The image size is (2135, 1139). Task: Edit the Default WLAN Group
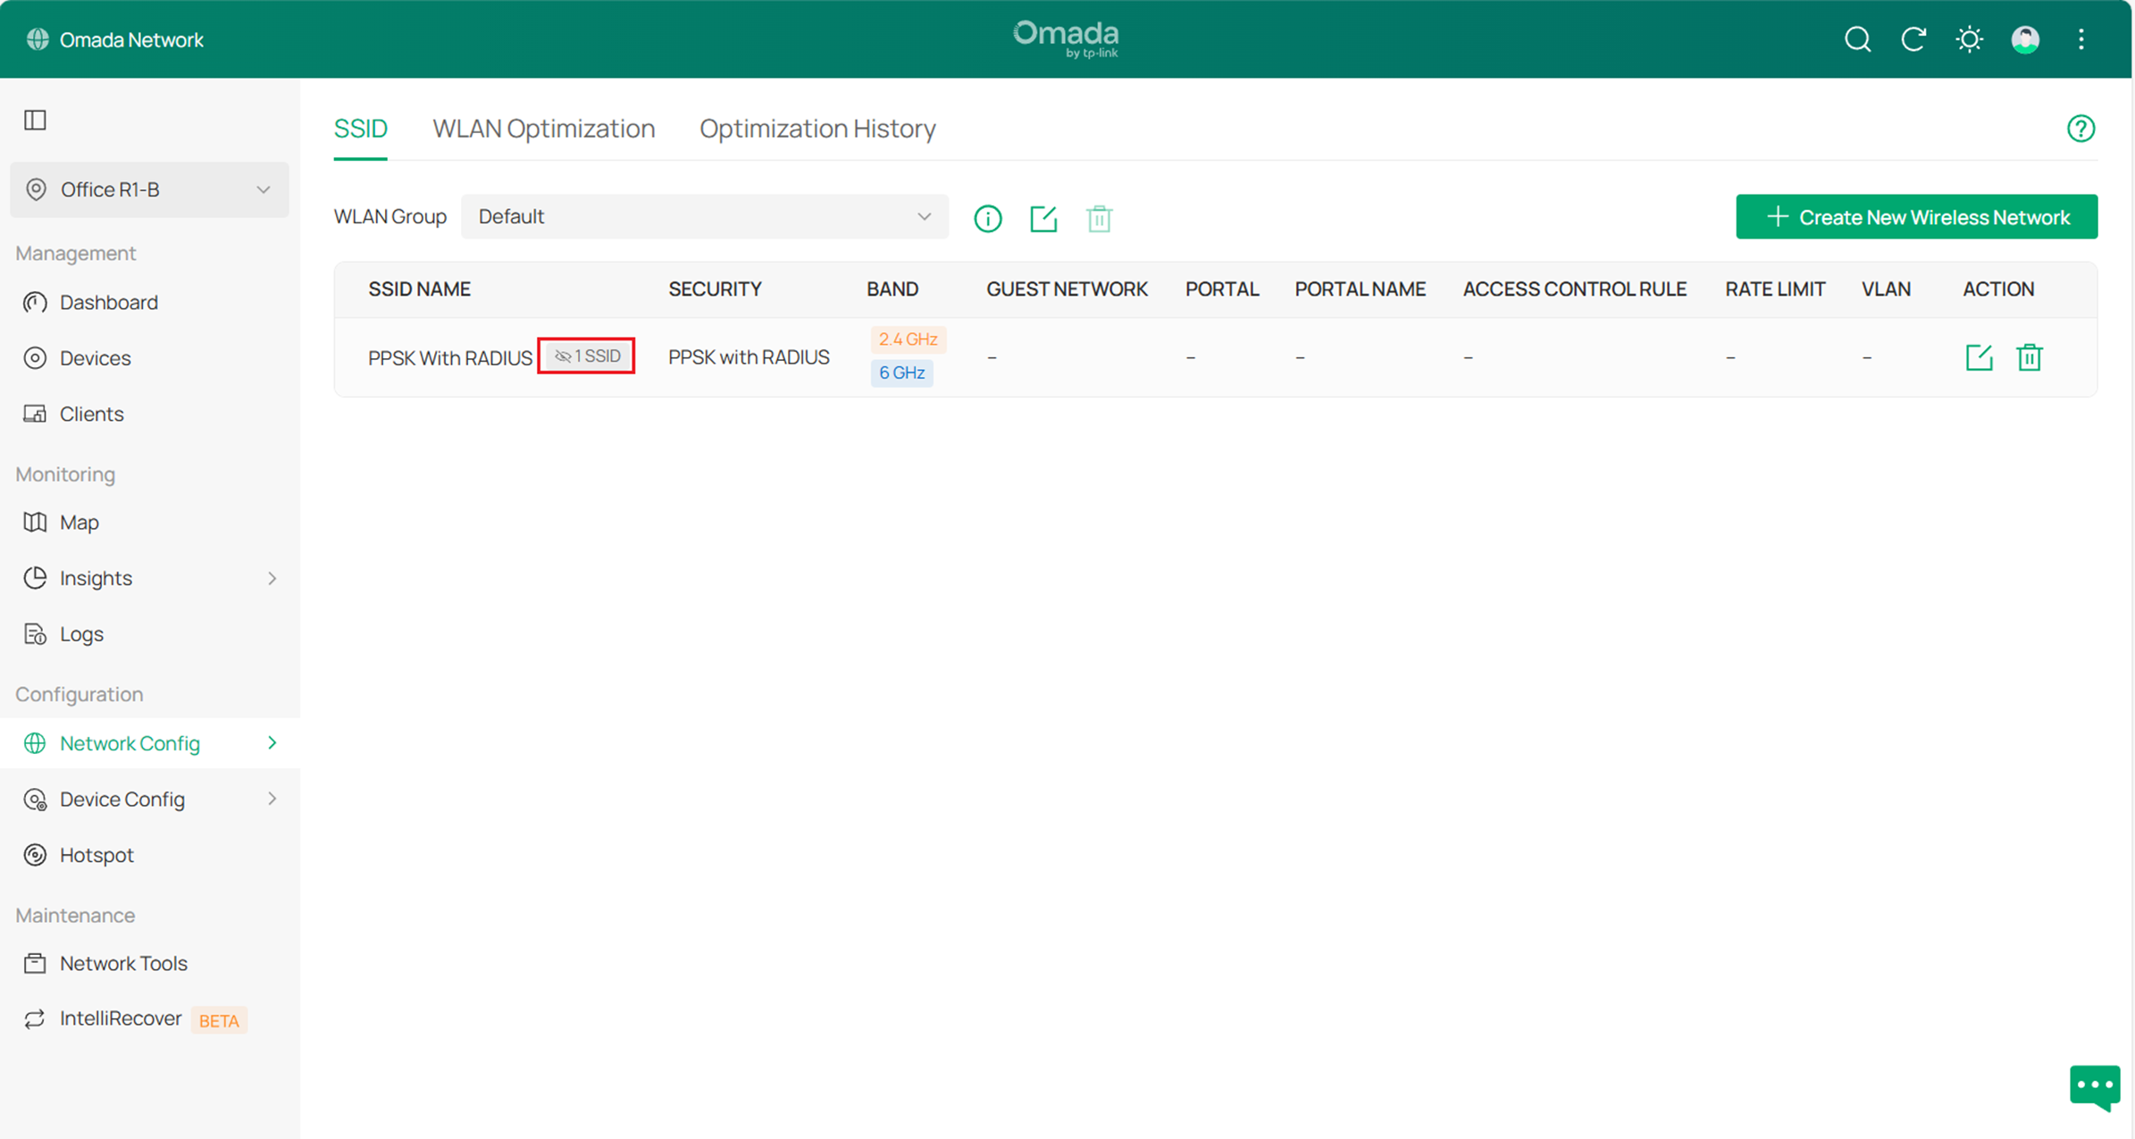point(1043,218)
